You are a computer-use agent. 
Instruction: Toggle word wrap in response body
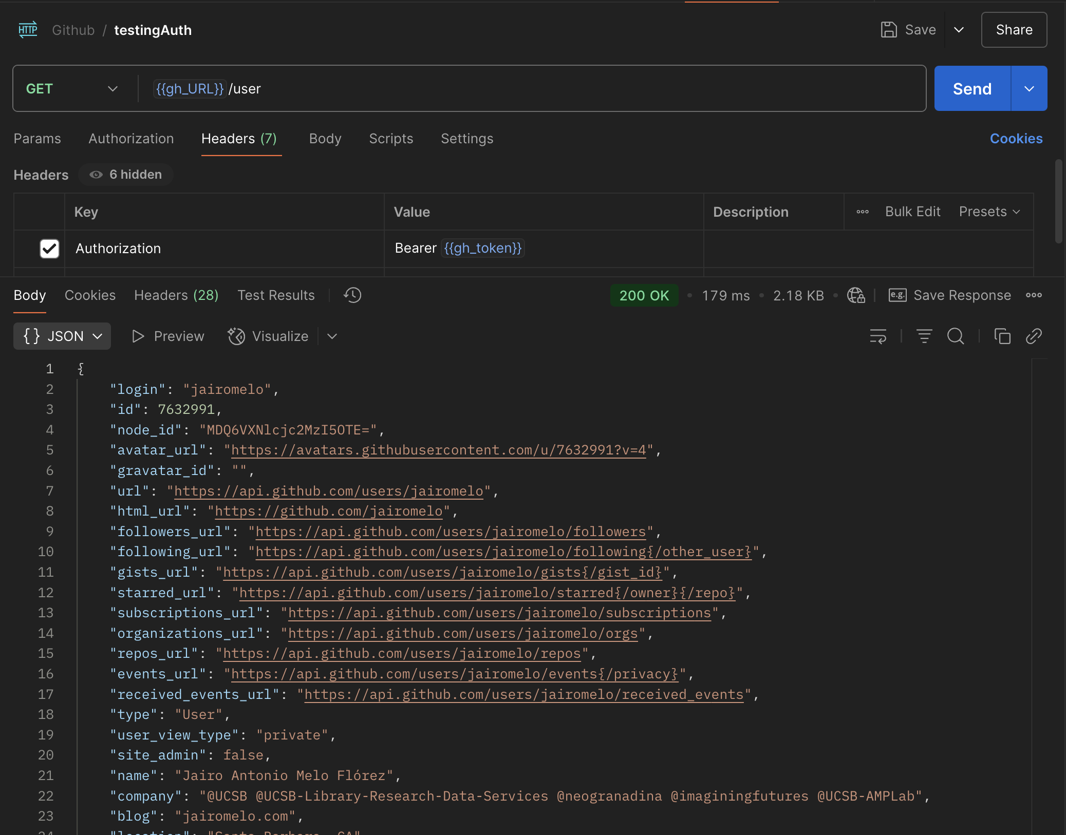click(x=878, y=336)
